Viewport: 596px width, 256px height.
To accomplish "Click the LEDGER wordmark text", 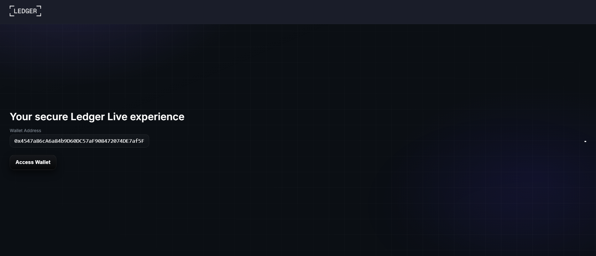I will pos(25,11).
